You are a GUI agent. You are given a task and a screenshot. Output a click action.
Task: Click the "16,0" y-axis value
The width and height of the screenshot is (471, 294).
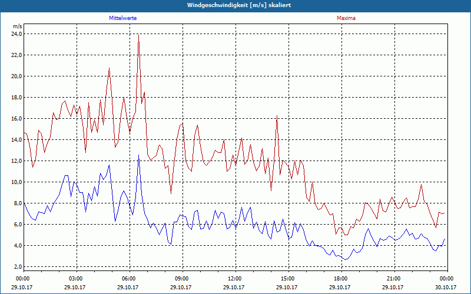[17, 119]
